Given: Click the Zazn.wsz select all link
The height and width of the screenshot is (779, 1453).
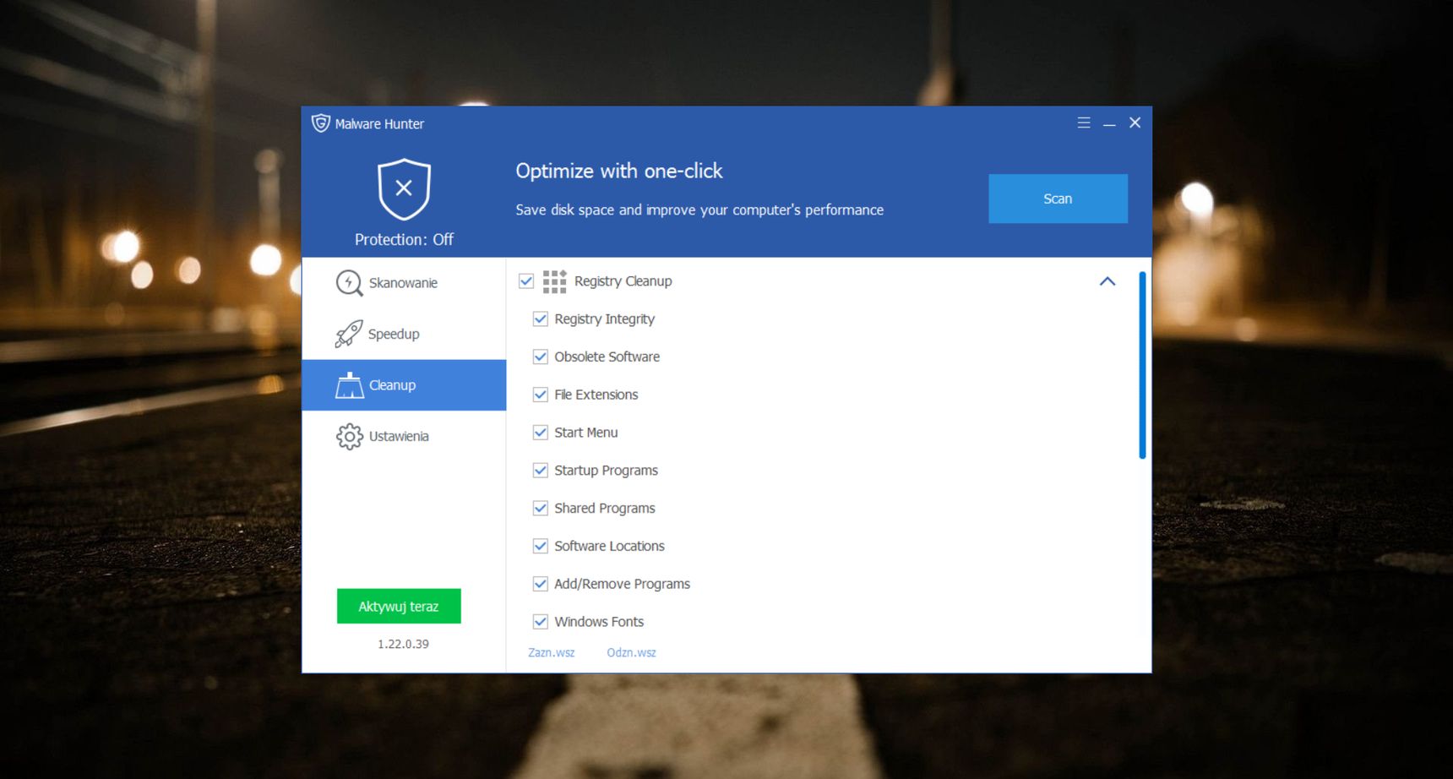Looking at the screenshot, I should tap(551, 653).
